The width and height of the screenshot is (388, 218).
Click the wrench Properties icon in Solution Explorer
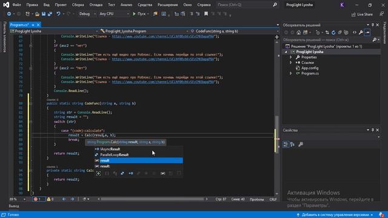(x=361, y=32)
